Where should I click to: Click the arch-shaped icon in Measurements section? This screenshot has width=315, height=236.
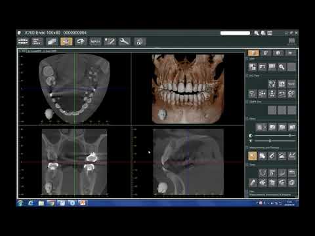pyautogui.click(x=282, y=156)
